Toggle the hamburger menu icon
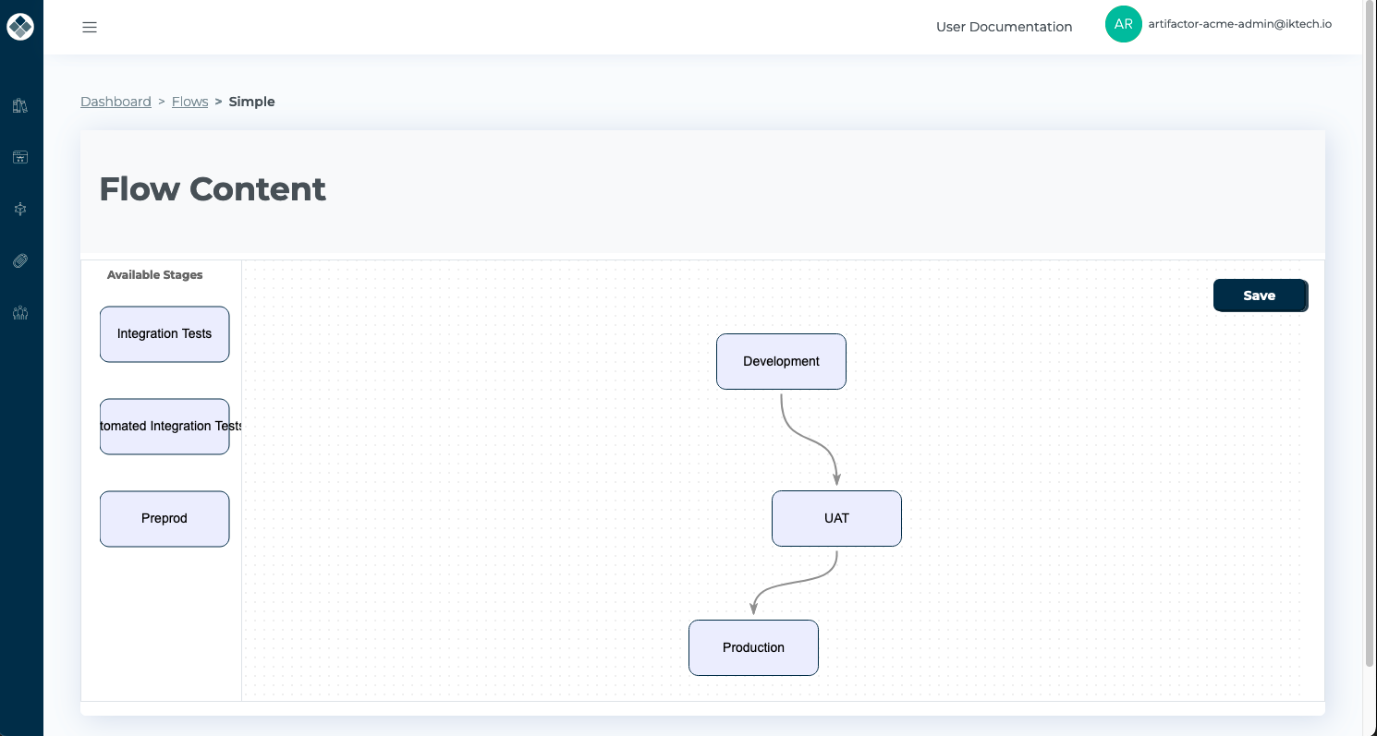The height and width of the screenshot is (736, 1377). pyautogui.click(x=90, y=27)
